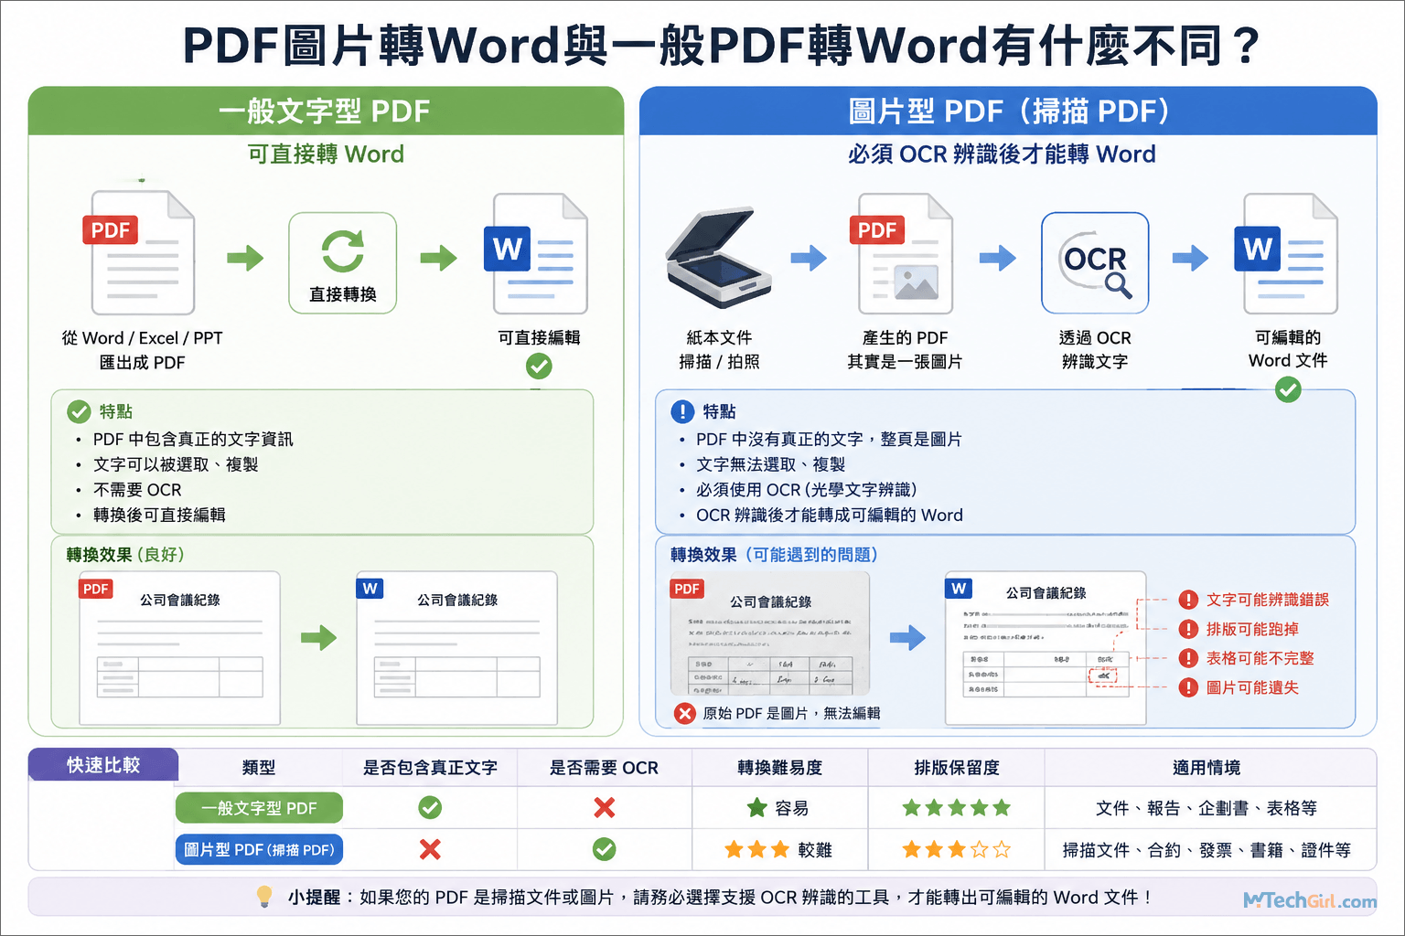Click the PDF image icon above 產生的 PDF
This screenshot has height=936, width=1405.
pos(902,253)
